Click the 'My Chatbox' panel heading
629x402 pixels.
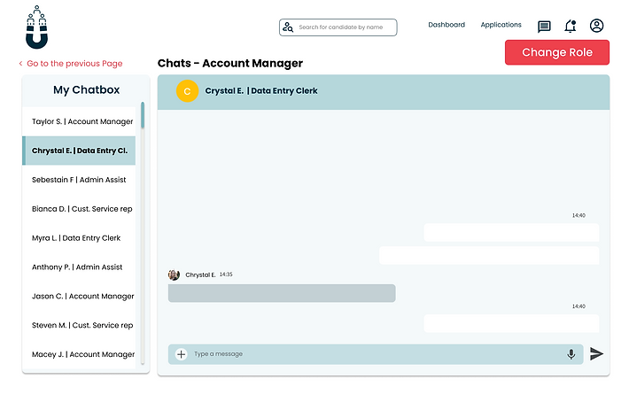[x=86, y=89]
